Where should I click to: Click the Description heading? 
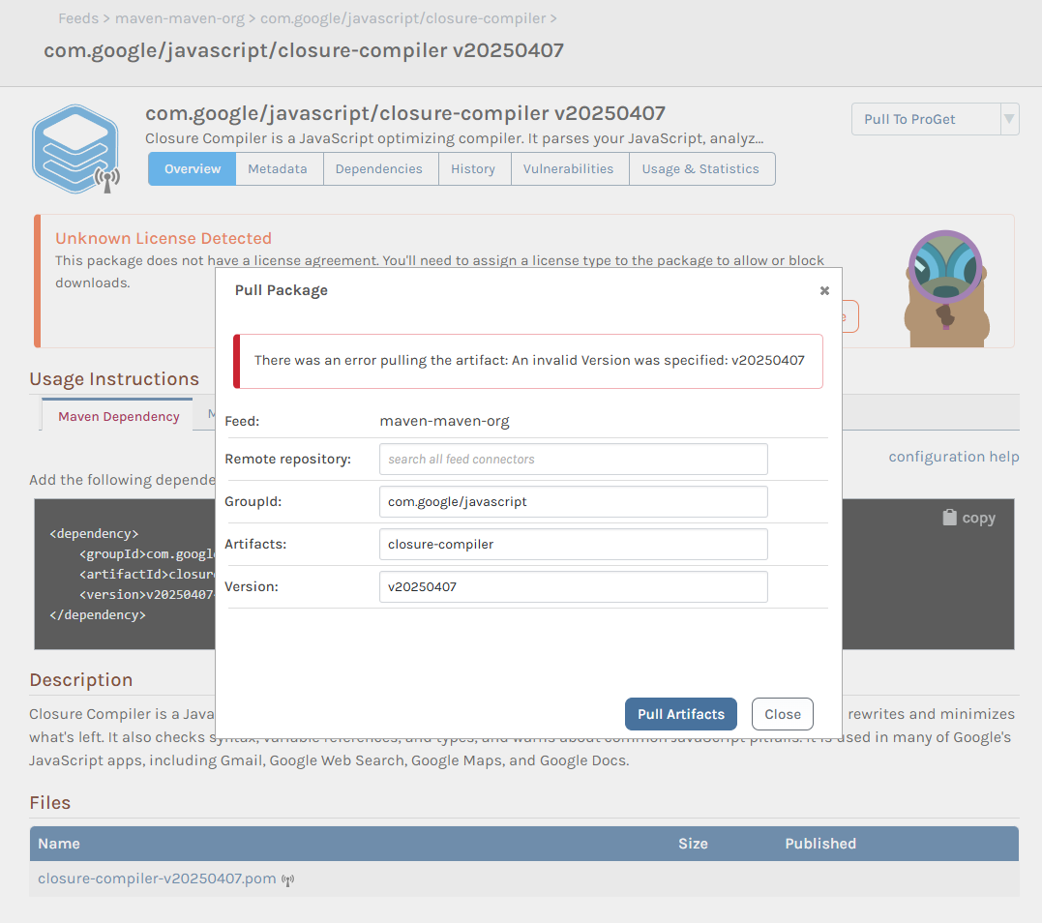click(x=81, y=680)
